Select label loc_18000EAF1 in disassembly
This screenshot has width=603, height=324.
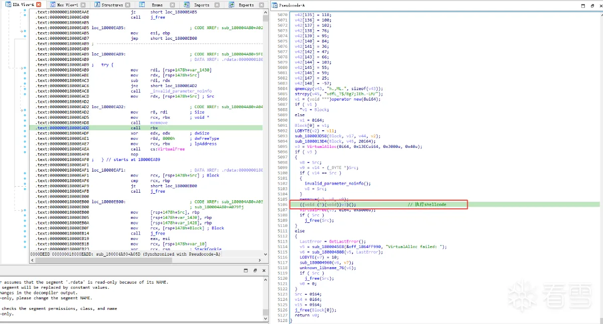pyautogui.click(x=109, y=170)
